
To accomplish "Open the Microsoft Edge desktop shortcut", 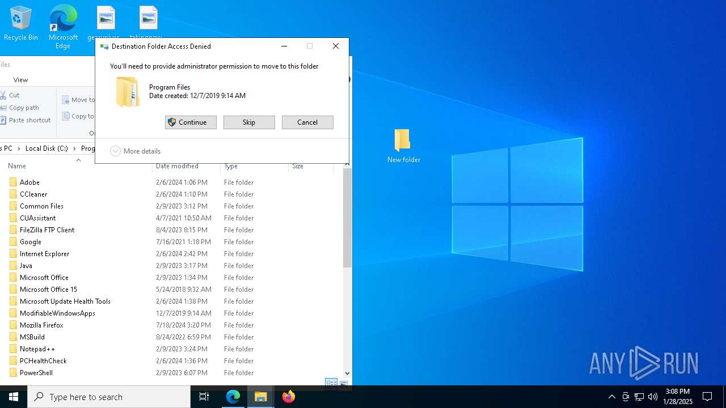I will coord(63,27).
